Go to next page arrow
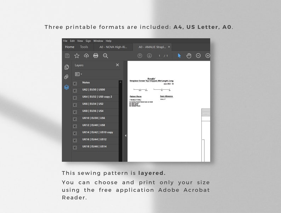The image size is (281, 213). click(149, 56)
